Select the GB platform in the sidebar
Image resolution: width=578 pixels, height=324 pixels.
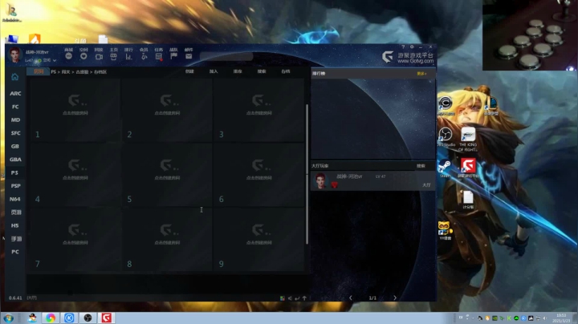[x=15, y=146]
